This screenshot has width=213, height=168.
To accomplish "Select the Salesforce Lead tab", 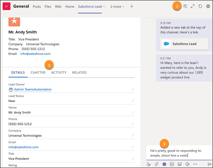I will pyautogui.click(x=90, y=7).
